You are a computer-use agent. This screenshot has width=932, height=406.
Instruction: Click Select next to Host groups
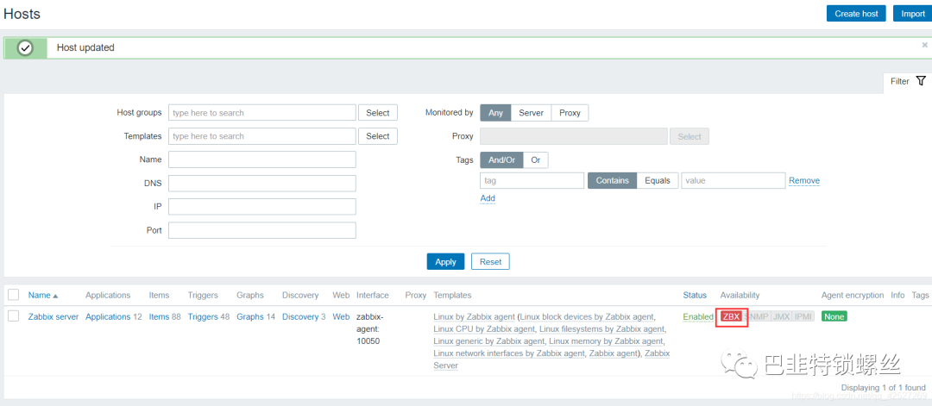point(377,113)
